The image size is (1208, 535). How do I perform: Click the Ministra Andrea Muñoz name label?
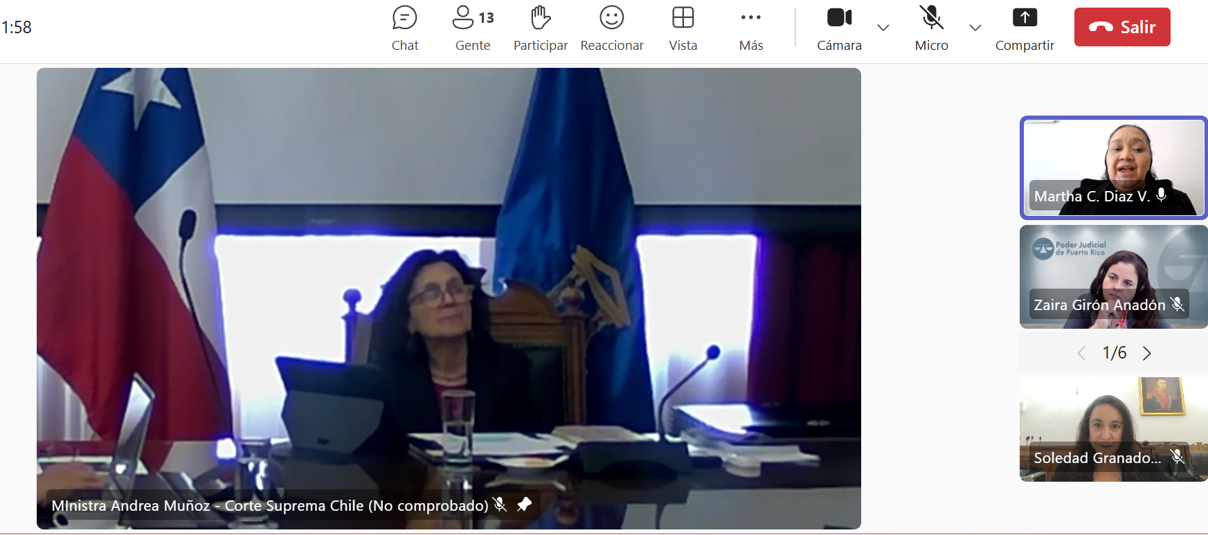[x=270, y=505]
